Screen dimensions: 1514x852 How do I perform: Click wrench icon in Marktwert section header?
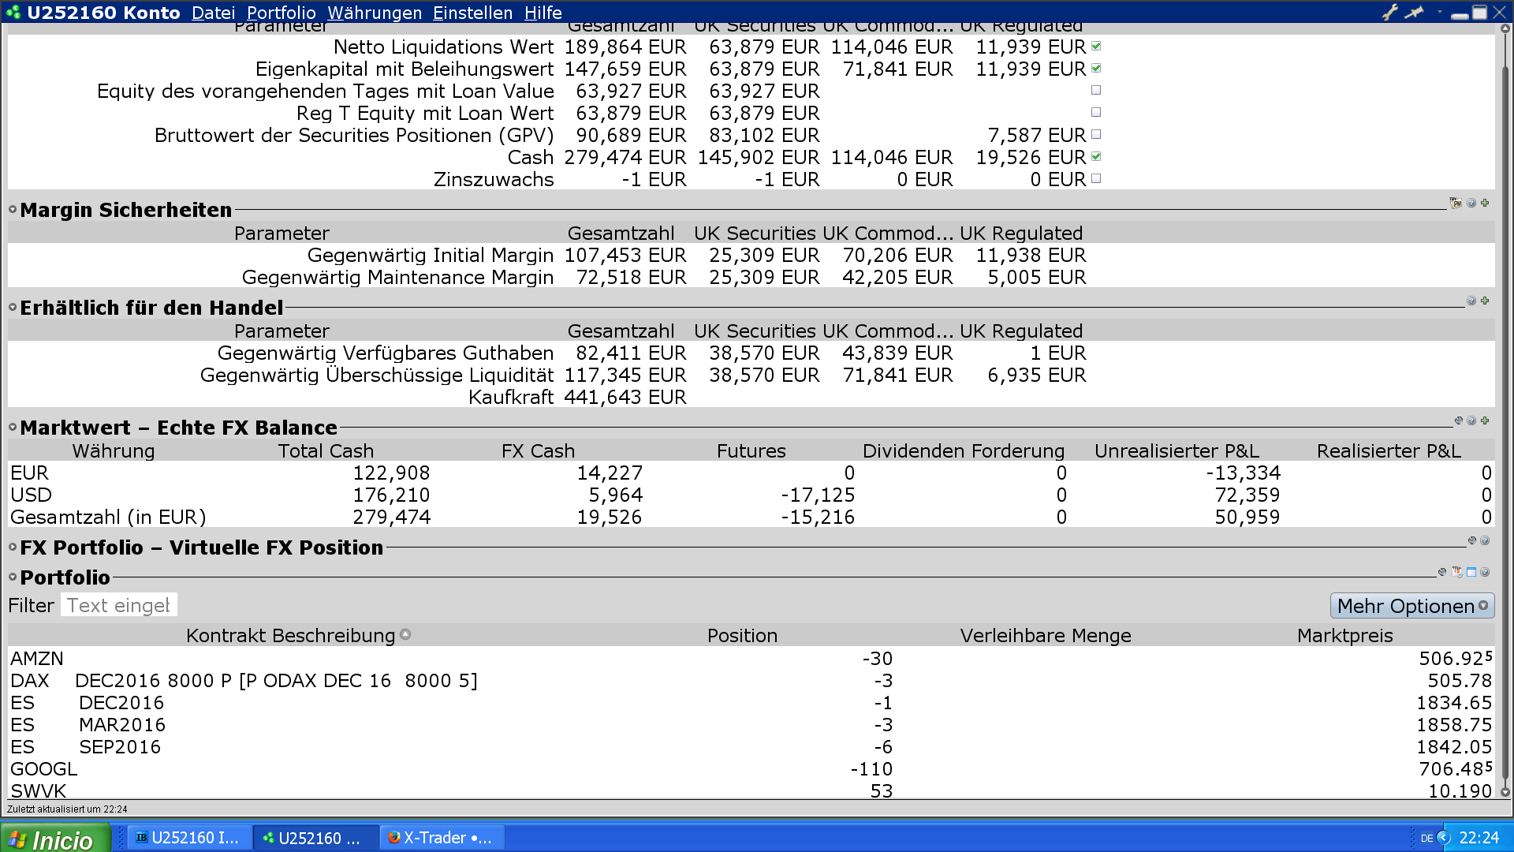1459,420
